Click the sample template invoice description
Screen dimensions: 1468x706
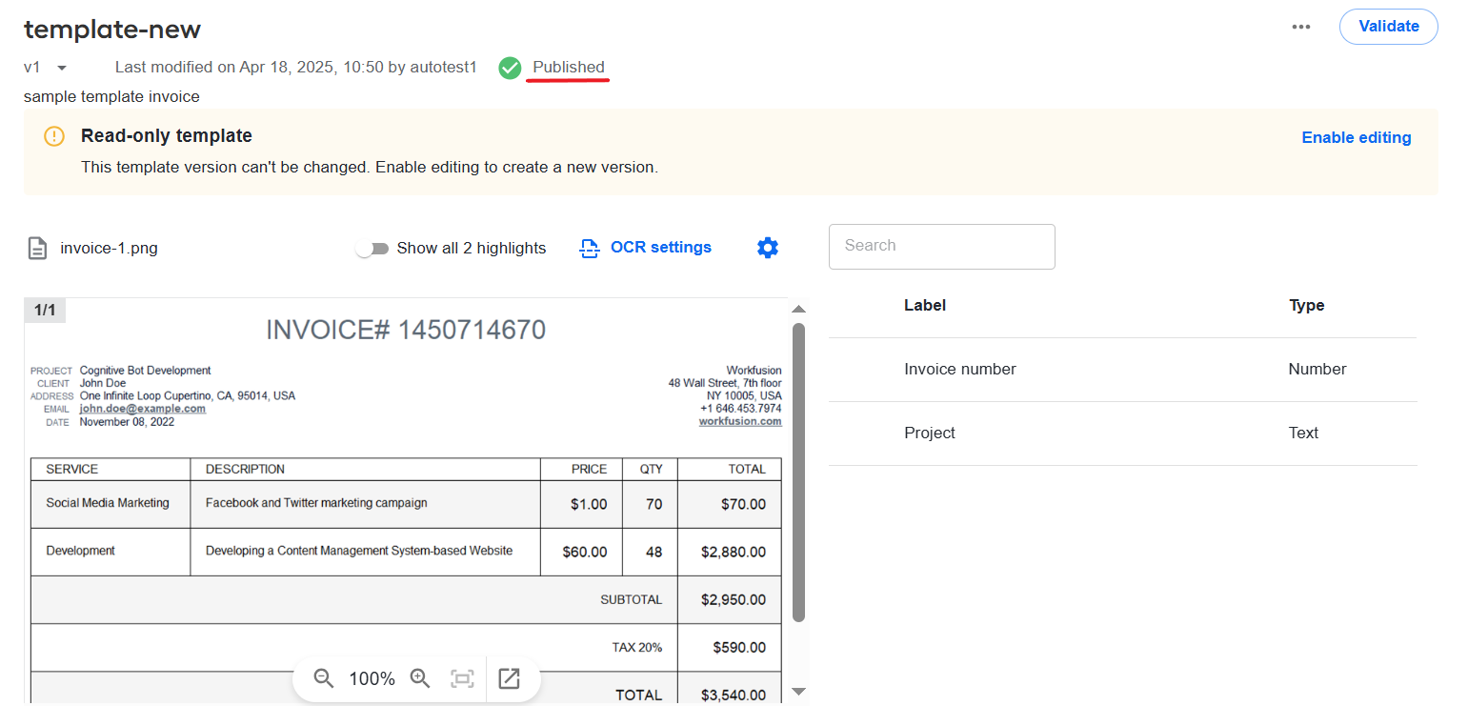(111, 97)
